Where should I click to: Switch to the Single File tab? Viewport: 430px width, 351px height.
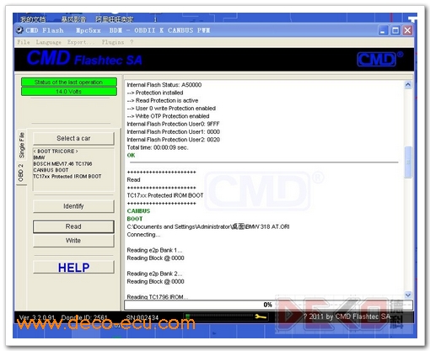coord(22,145)
